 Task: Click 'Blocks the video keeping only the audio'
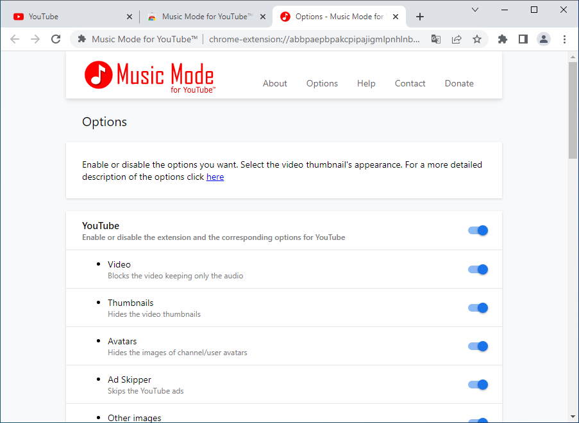[176, 276]
